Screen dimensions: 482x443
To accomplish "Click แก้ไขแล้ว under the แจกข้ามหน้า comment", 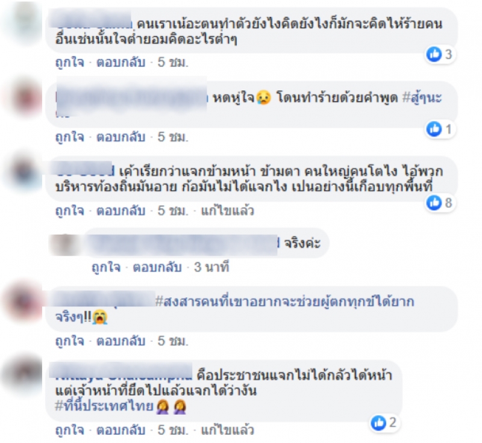I will [228, 211].
